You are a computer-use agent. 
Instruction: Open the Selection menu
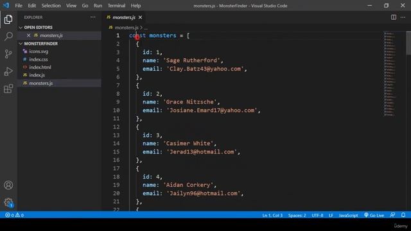click(x=51, y=6)
